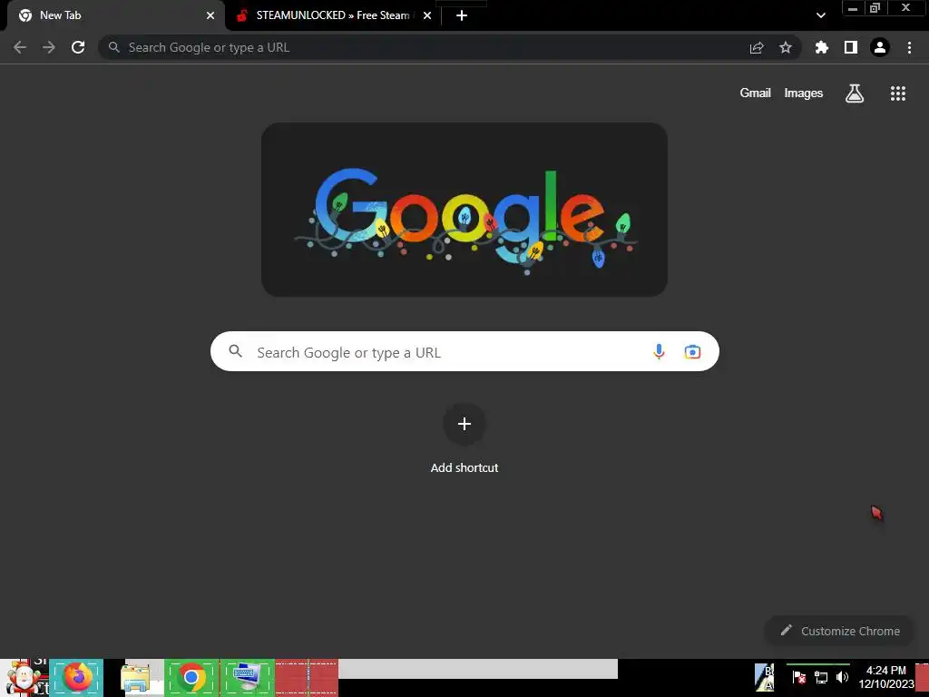Screen dimensions: 929x697
Task: Click the Google search box in the page
Action: pos(464,351)
